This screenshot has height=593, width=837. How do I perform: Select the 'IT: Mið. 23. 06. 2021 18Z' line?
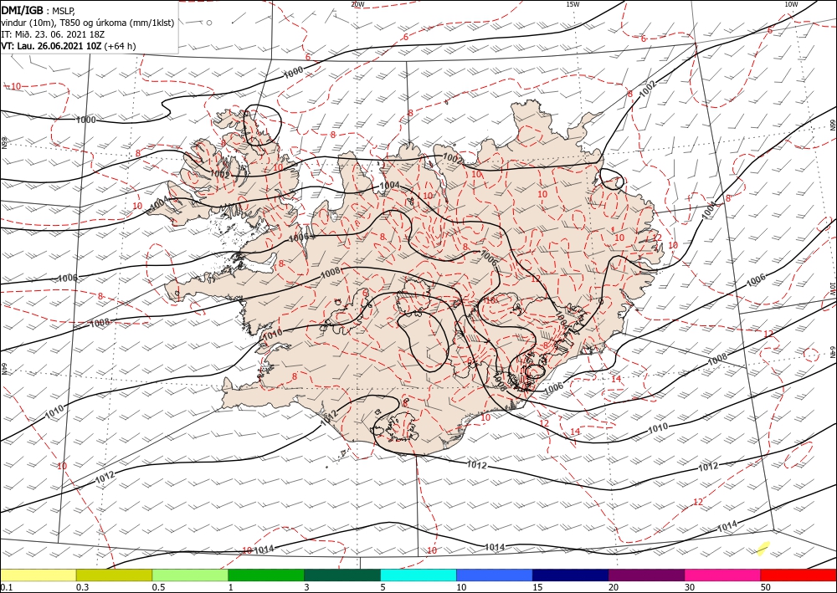pyautogui.click(x=53, y=34)
